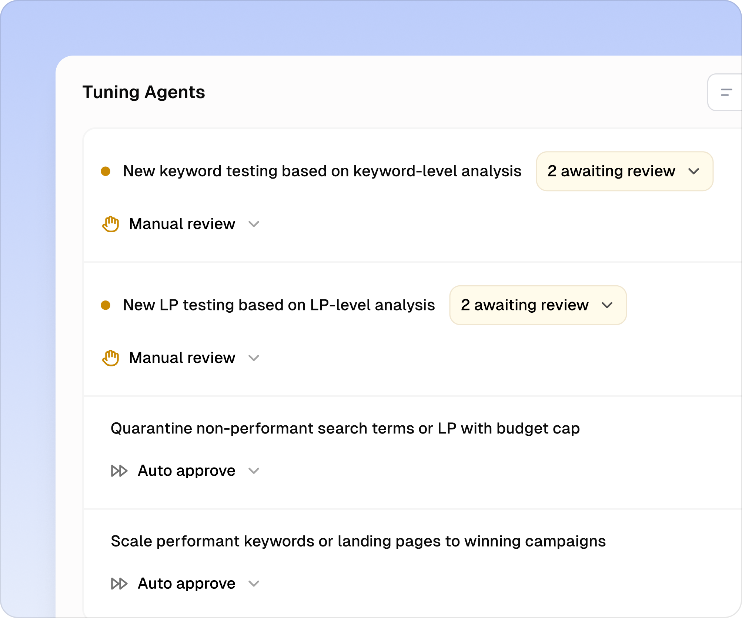This screenshot has width=742, height=618.
Task: Click chevron in LP testing awaiting review badge
Action: [607, 305]
